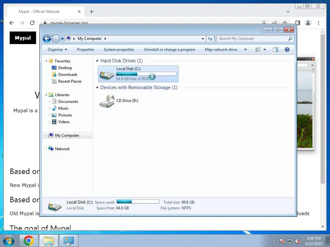
Task: Reload the Mypal page in Chrome
Action: (32, 23)
